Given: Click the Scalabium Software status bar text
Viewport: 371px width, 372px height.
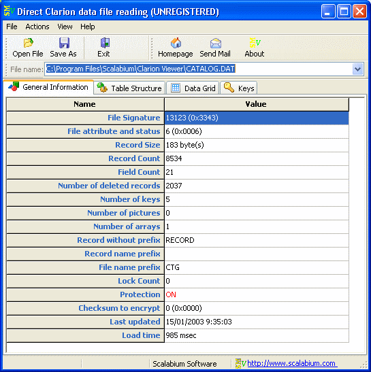Looking at the screenshot, I should pos(184,364).
